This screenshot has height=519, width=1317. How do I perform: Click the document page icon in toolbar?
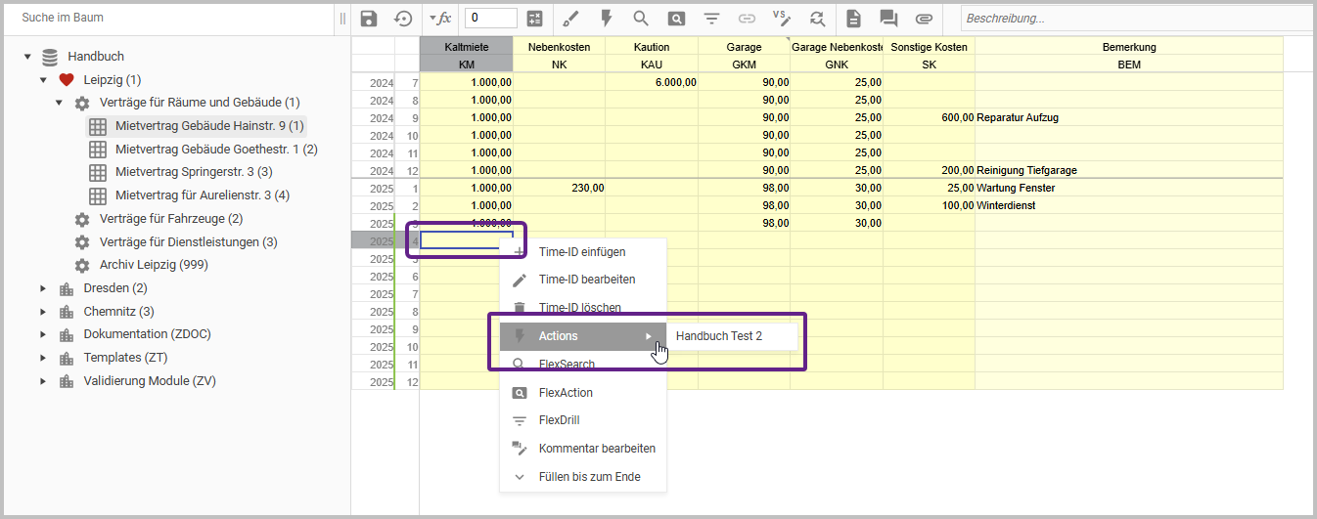pyautogui.click(x=853, y=19)
